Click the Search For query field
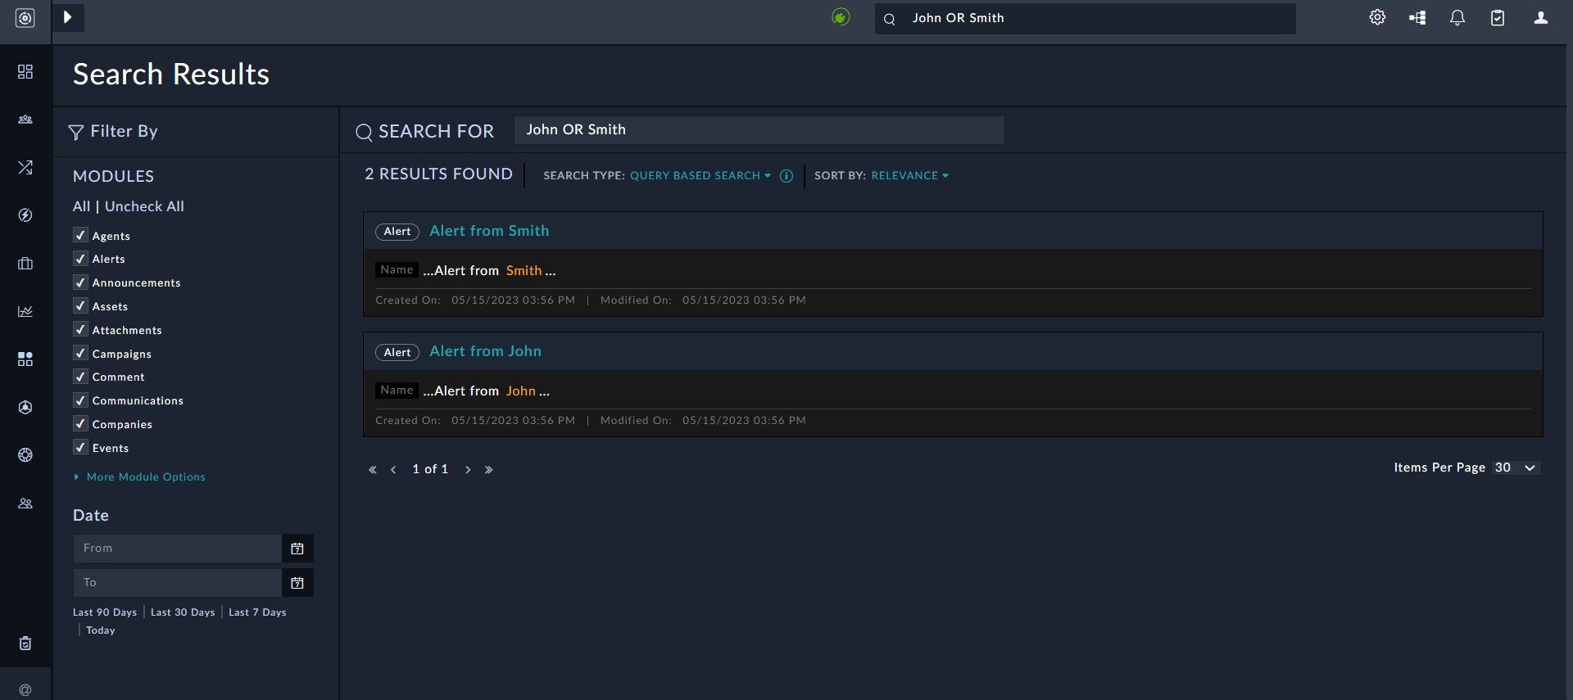 tap(759, 130)
